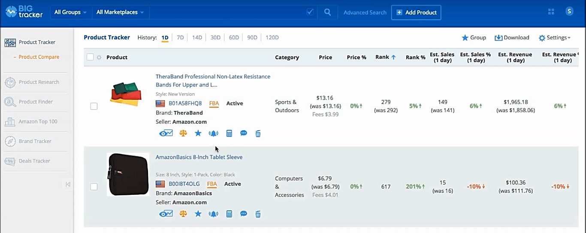
Task: Toggle the checkmark inside the search bar
Action: 311,12
